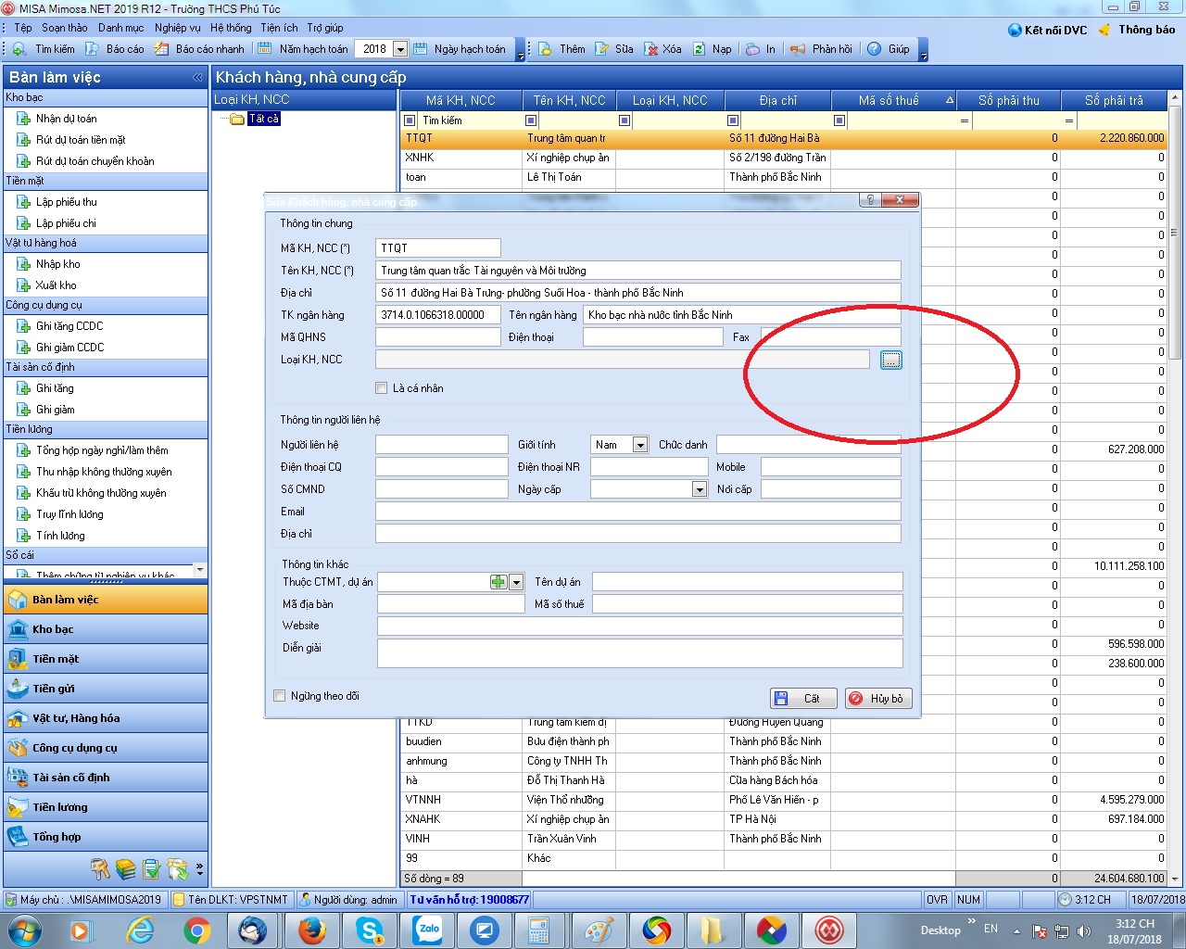The height and width of the screenshot is (949, 1186).
Task: Expand sidebar shortcuts overflow arrow
Action: click(x=199, y=868)
